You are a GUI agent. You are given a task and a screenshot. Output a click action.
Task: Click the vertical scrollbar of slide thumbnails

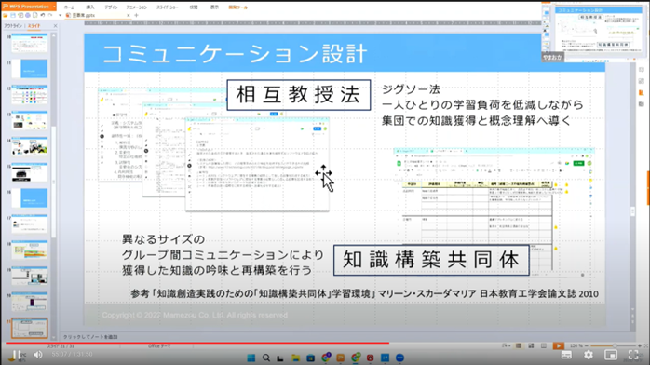click(x=53, y=182)
